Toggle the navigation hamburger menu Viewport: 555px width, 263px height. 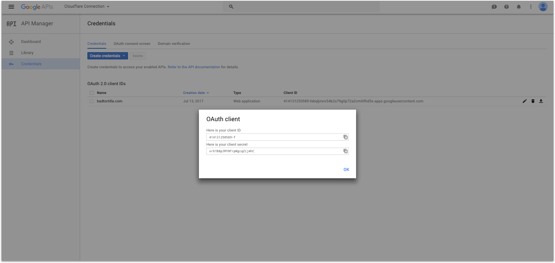pos(11,7)
